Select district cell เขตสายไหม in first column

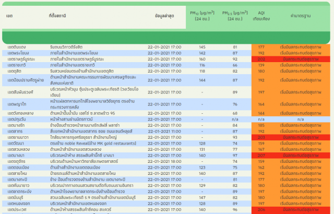(x=17, y=173)
